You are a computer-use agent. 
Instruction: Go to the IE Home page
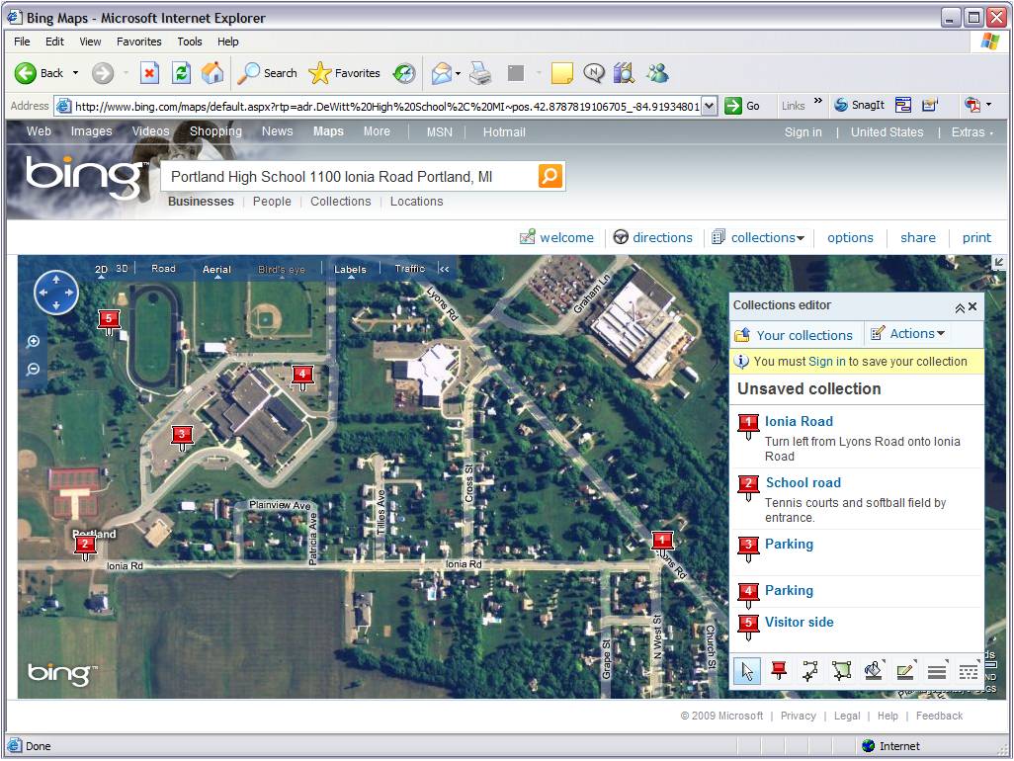click(212, 73)
